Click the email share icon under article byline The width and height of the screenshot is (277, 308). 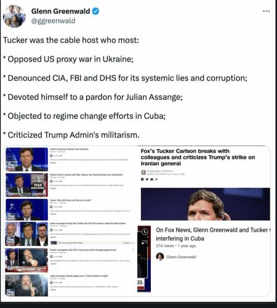pos(152,179)
